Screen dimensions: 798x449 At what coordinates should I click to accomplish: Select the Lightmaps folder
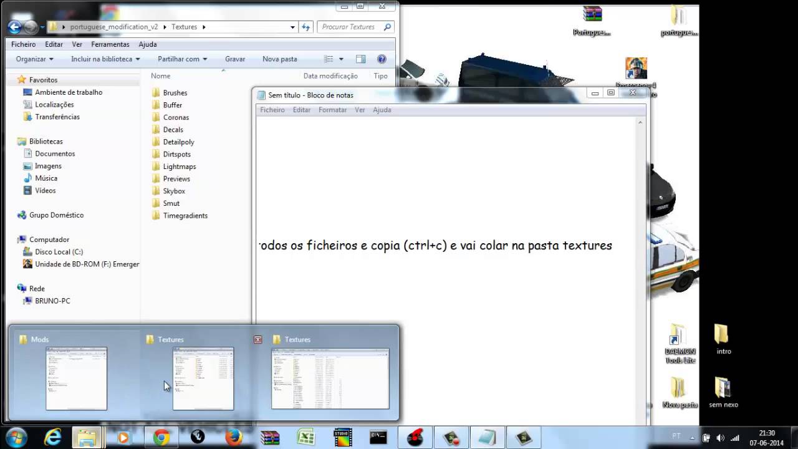[180, 167]
